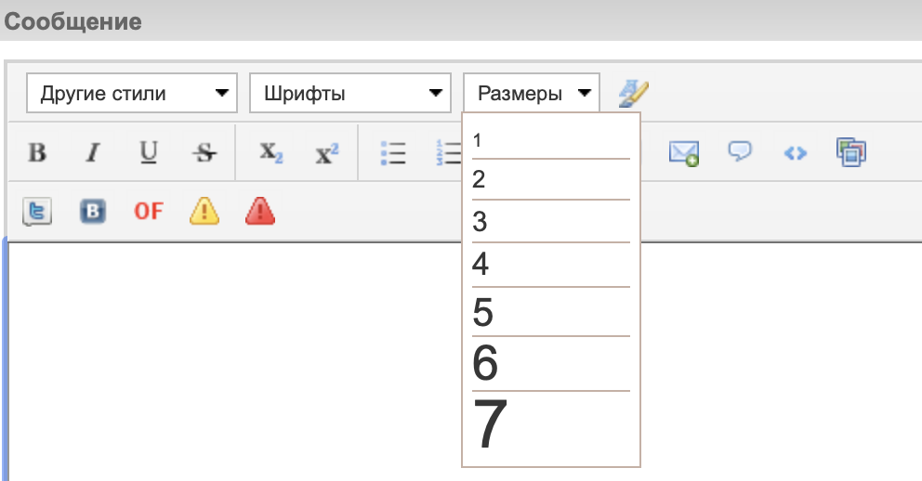The width and height of the screenshot is (922, 481).
Task: Insert a code block
Action: coord(795,153)
